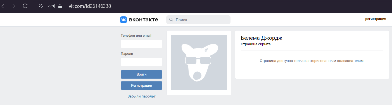Focus the Телефон или email input

141,44
